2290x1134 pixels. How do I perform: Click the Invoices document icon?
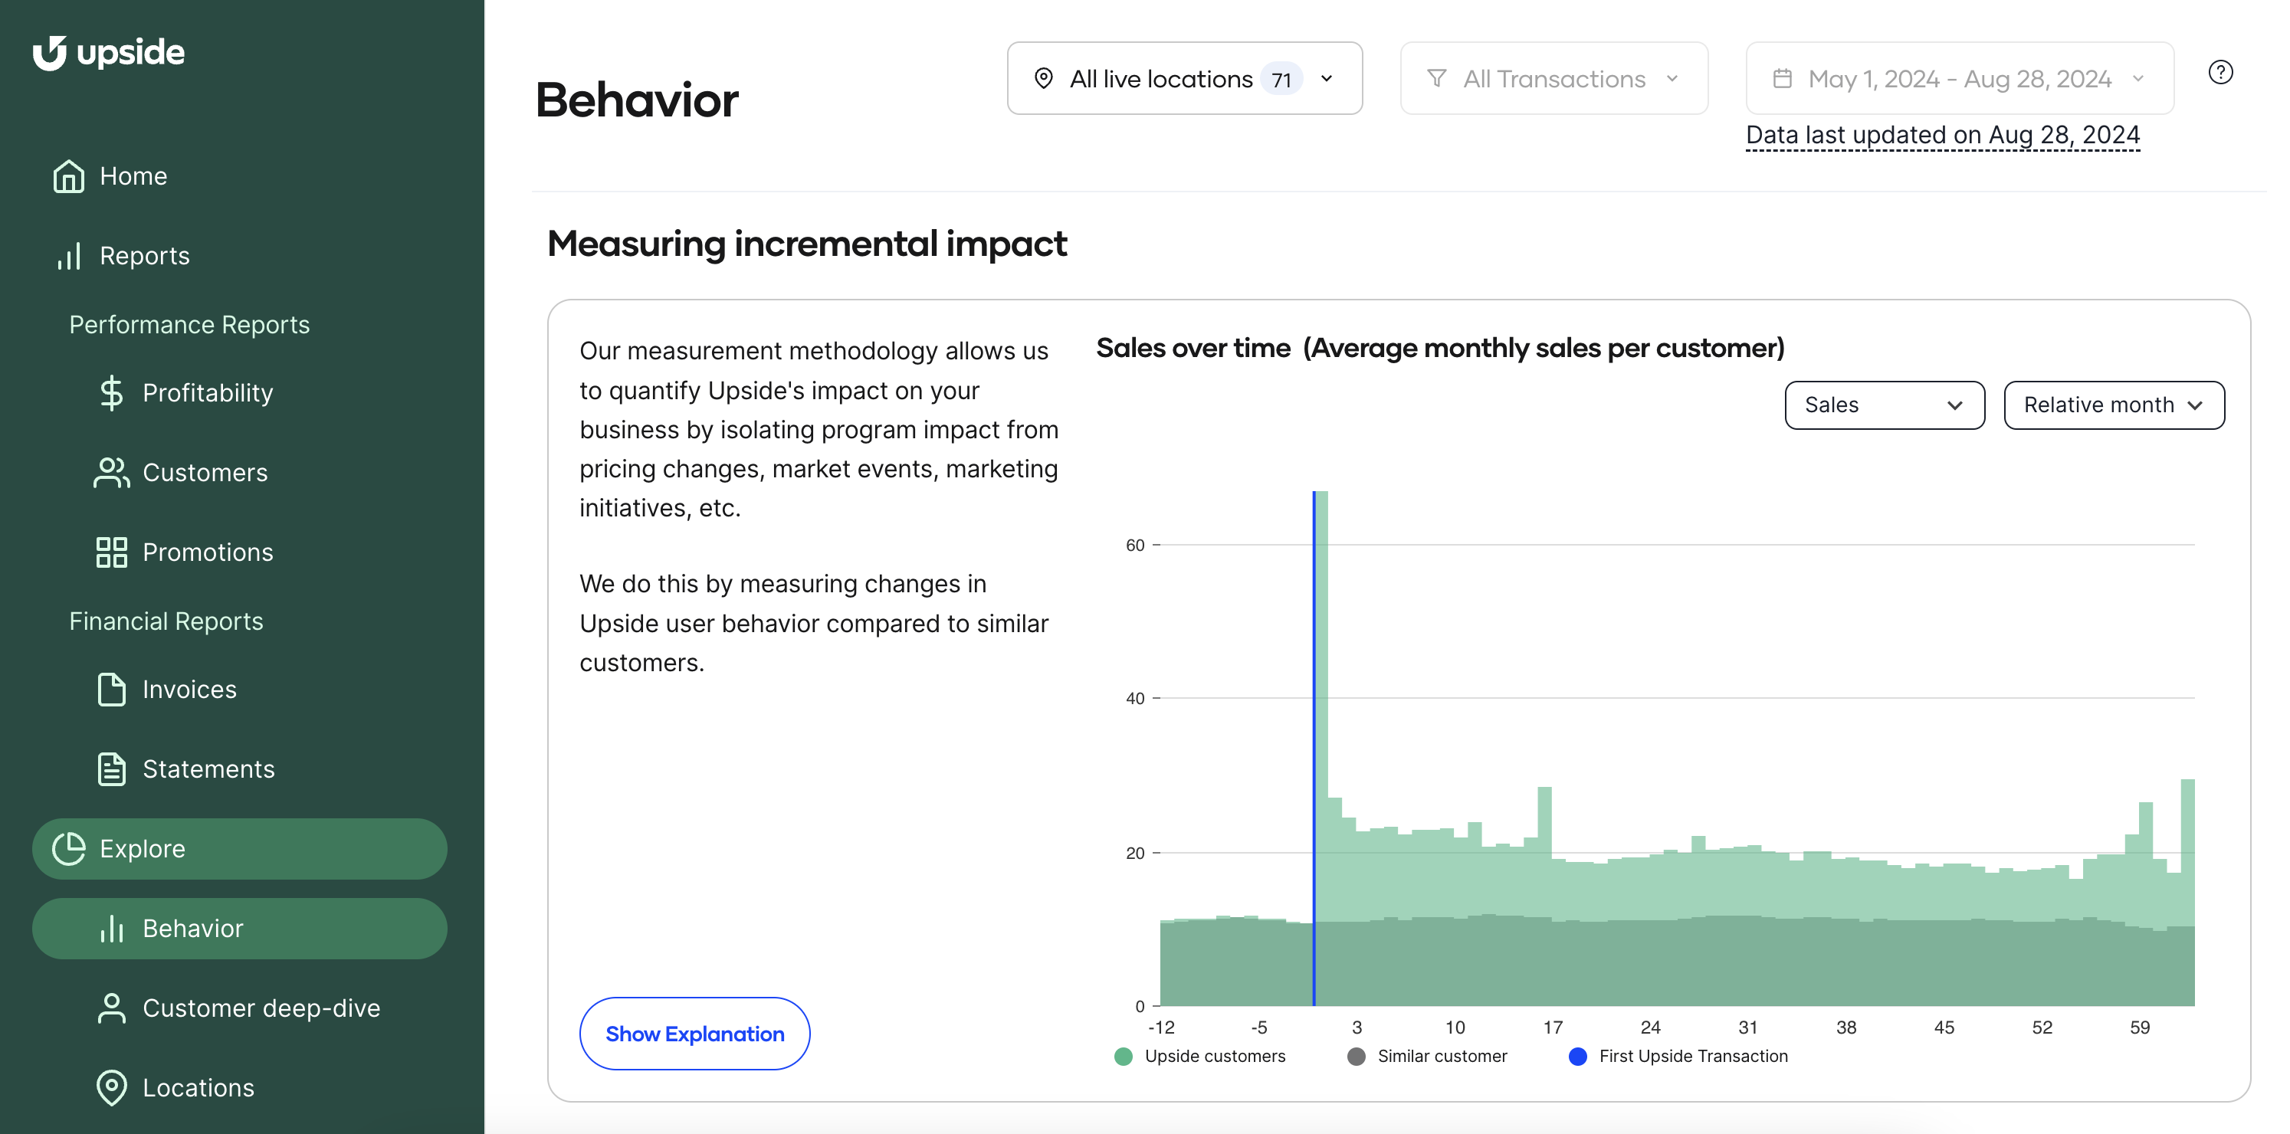pos(111,690)
